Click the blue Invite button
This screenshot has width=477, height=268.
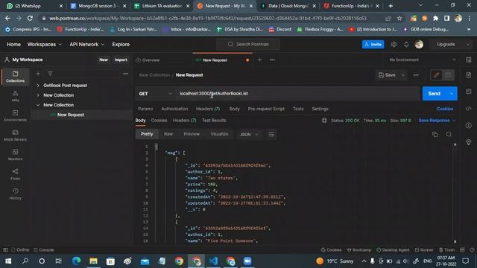[x=373, y=45]
